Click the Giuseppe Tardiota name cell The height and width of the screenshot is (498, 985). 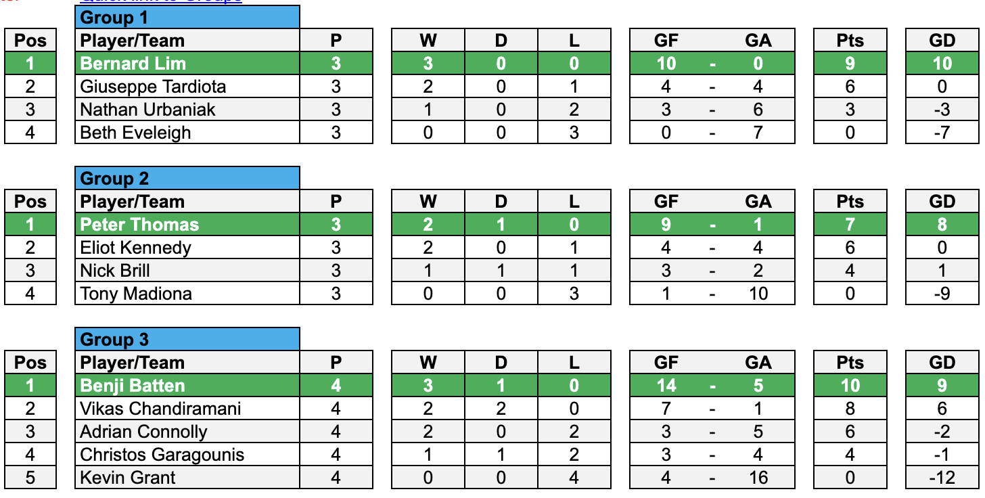tap(187, 87)
